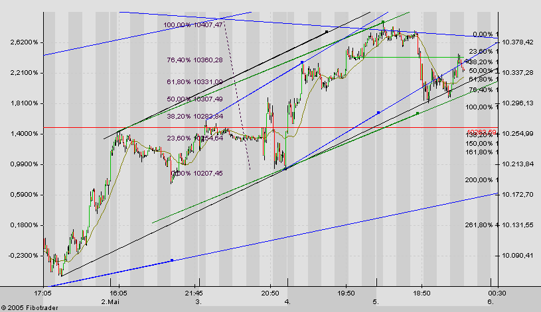This screenshot has height=312, width=541.
Task: Select the 10.172,70 price axis value
Action: tap(518, 195)
